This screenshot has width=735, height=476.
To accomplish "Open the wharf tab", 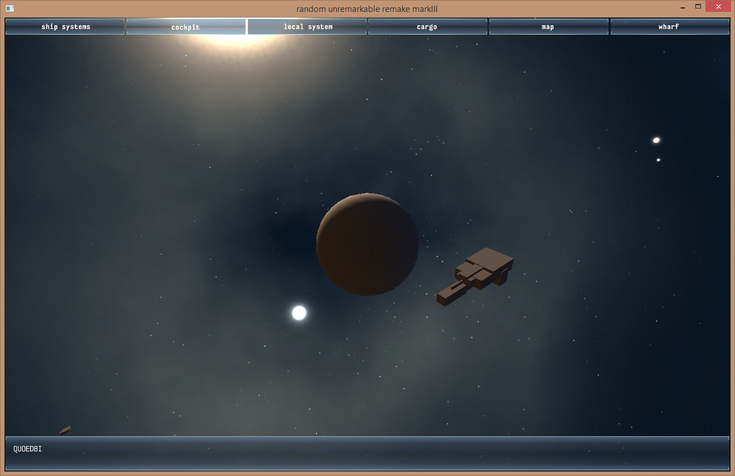I will tap(670, 27).
